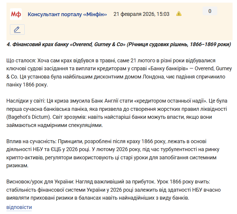This screenshot has height=214, width=237.
Task: Click the paragraph starting Висновок/урок для України
Action: tap(113, 190)
